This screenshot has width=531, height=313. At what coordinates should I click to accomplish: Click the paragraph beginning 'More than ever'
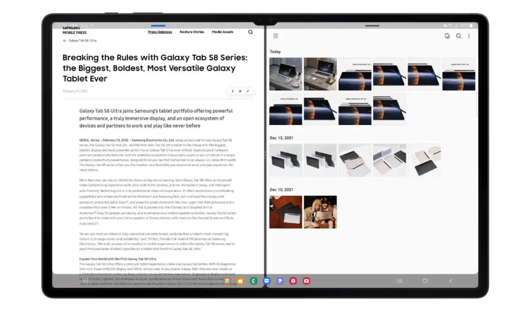(x=158, y=202)
